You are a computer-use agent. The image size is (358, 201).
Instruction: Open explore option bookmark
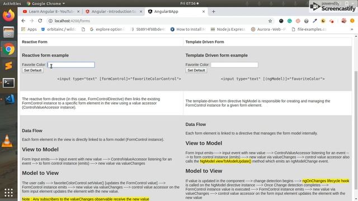pos(107,29)
